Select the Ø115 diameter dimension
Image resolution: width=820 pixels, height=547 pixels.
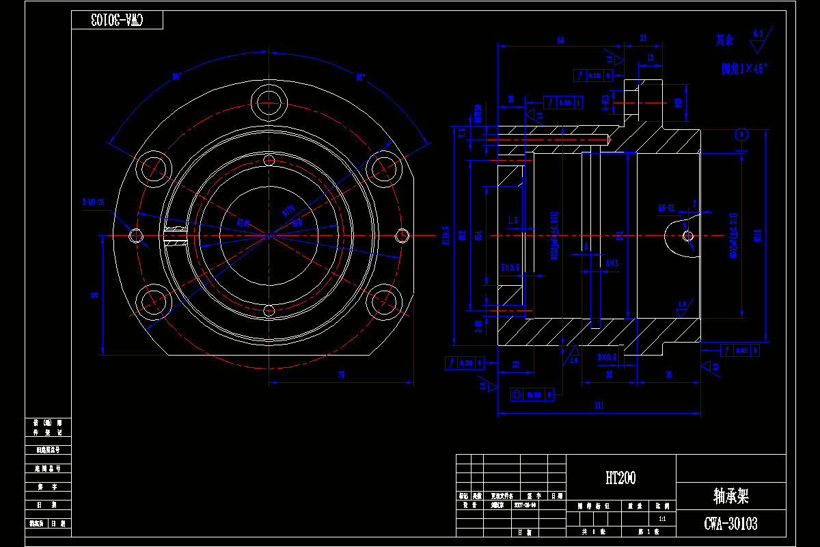[x=758, y=236]
